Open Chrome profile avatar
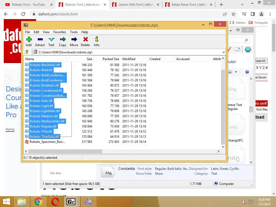The width and height of the screenshot is (276, 207). [261, 14]
